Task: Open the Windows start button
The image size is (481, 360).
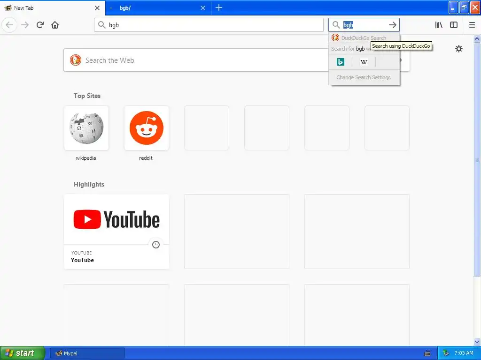Action: (22, 353)
